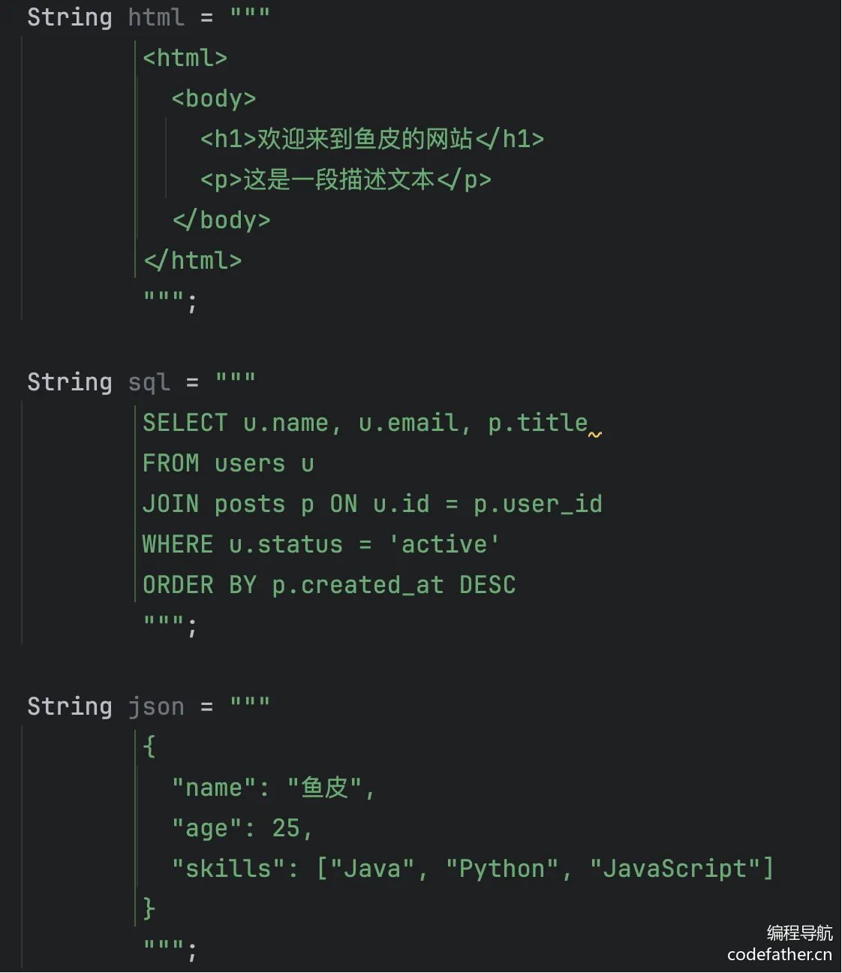Click the opening <html> tag line
This screenshot has width=842, height=973.
click(185, 58)
